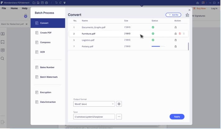Open the Output format Word(*.docx) dropdown
This screenshot has height=129, width=221.
click(x=94, y=104)
